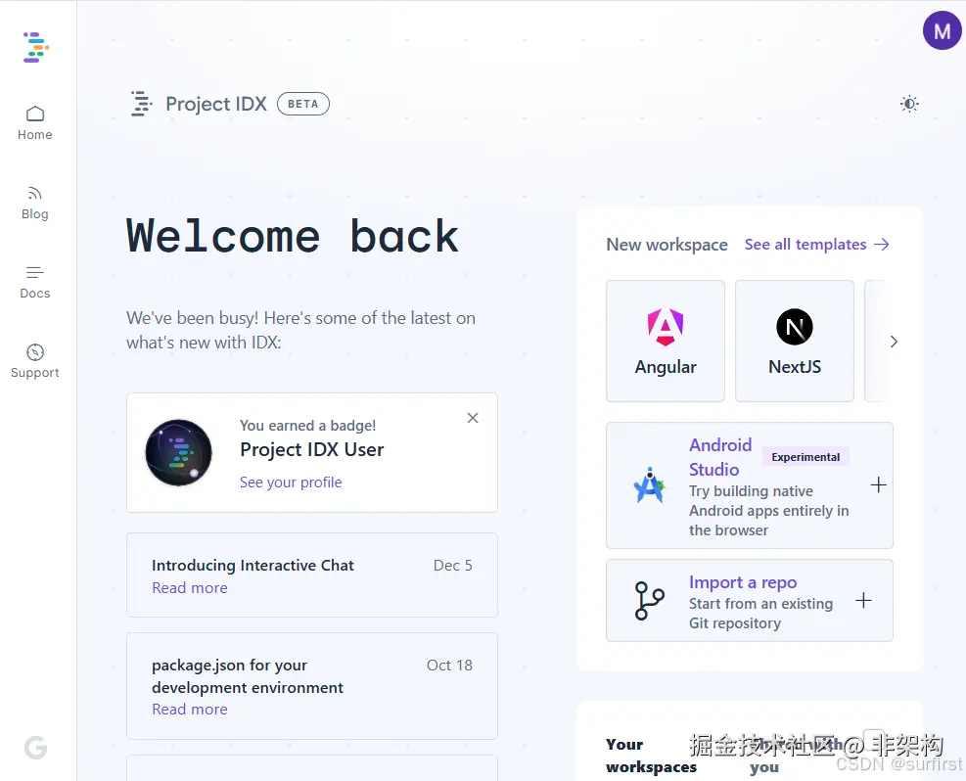
Task: Expand Import a repo with the plus
Action: click(864, 600)
